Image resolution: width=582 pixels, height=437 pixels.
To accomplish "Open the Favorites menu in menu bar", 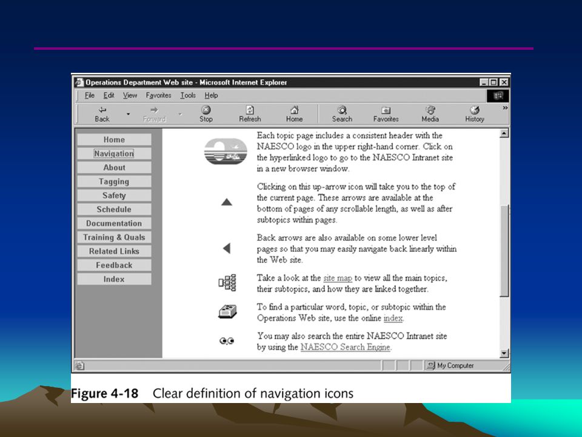I will click(x=158, y=95).
